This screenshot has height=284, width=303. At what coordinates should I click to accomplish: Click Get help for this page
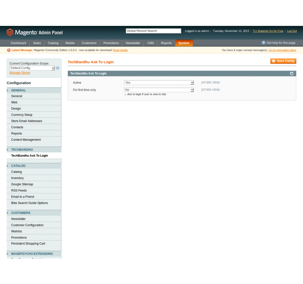click(281, 43)
